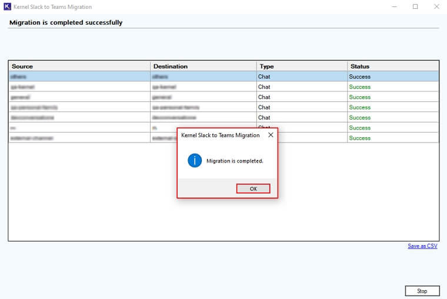Sort by the Destination column header
Image resolution: width=447 pixels, height=299 pixels.
[x=204, y=66]
